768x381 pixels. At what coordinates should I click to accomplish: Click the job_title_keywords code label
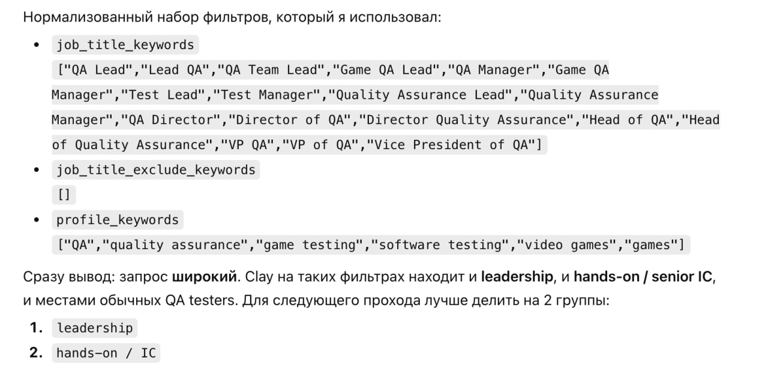125,45
